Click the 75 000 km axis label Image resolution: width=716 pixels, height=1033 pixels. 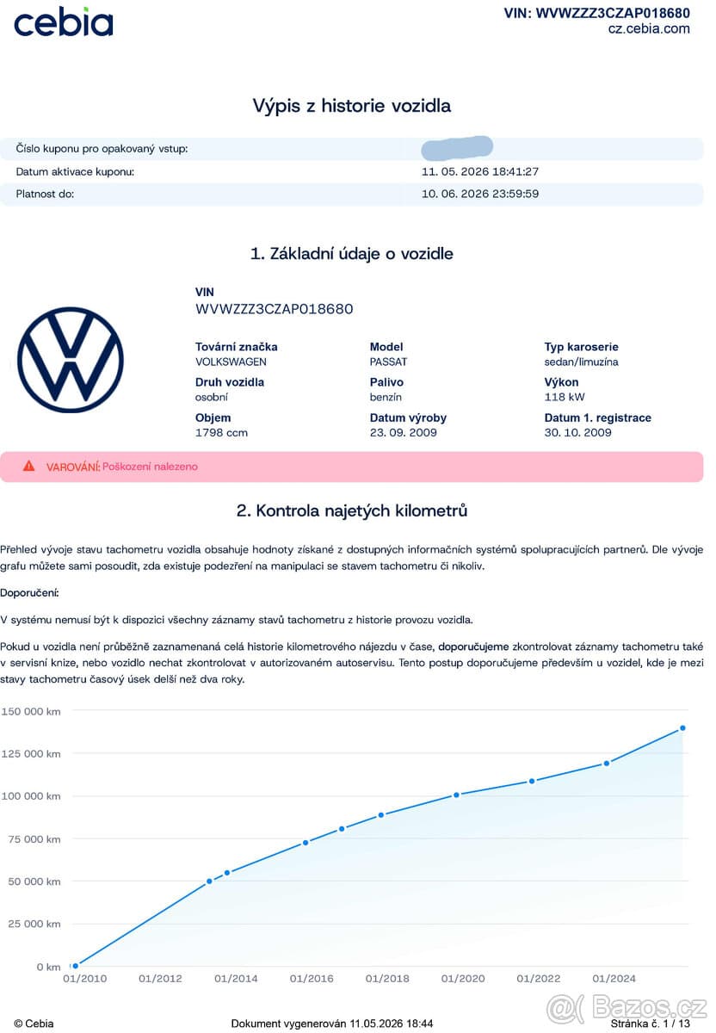pyautogui.click(x=34, y=839)
